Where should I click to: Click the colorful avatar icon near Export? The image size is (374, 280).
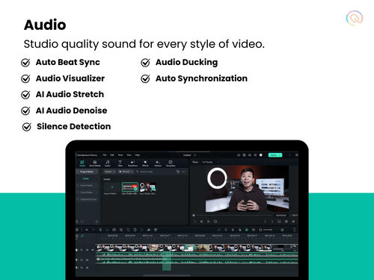click(x=261, y=155)
